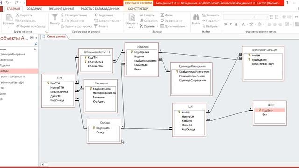Viewport: 299px width, 168px height.
Task: Collapse the tables group arrows
Action: pyautogui.click(x=35, y=49)
